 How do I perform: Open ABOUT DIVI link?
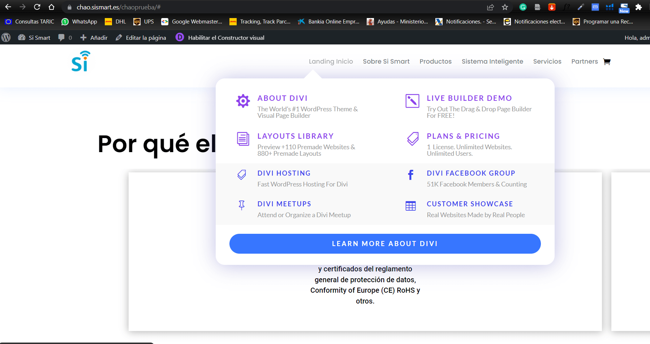pyautogui.click(x=283, y=98)
